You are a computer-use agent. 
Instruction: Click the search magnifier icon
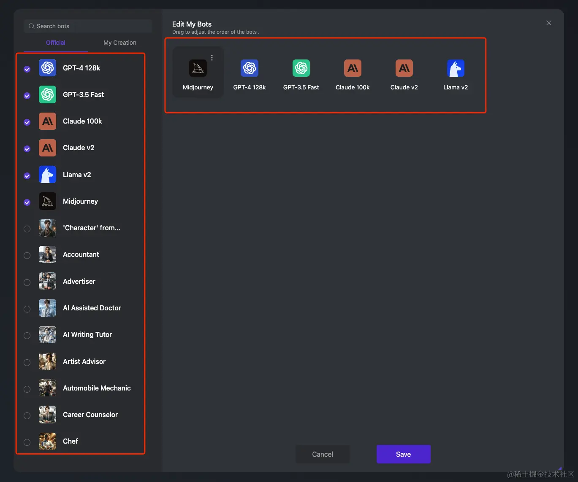pyautogui.click(x=31, y=26)
